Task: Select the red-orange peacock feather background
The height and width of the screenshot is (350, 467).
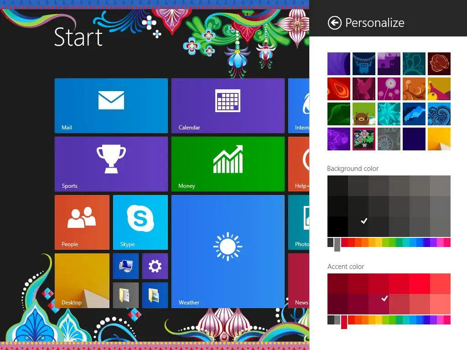Action: click(339, 89)
